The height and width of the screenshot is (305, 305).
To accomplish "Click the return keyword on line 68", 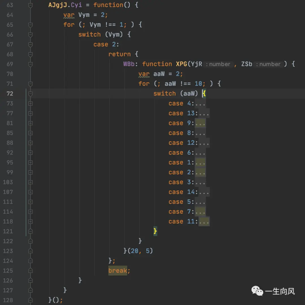I will coord(119,54).
